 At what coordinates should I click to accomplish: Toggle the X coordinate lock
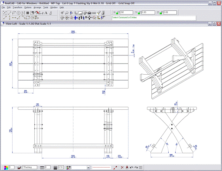tap(118, 13)
